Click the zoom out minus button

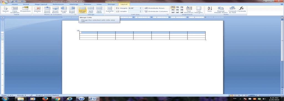pos(258,95)
